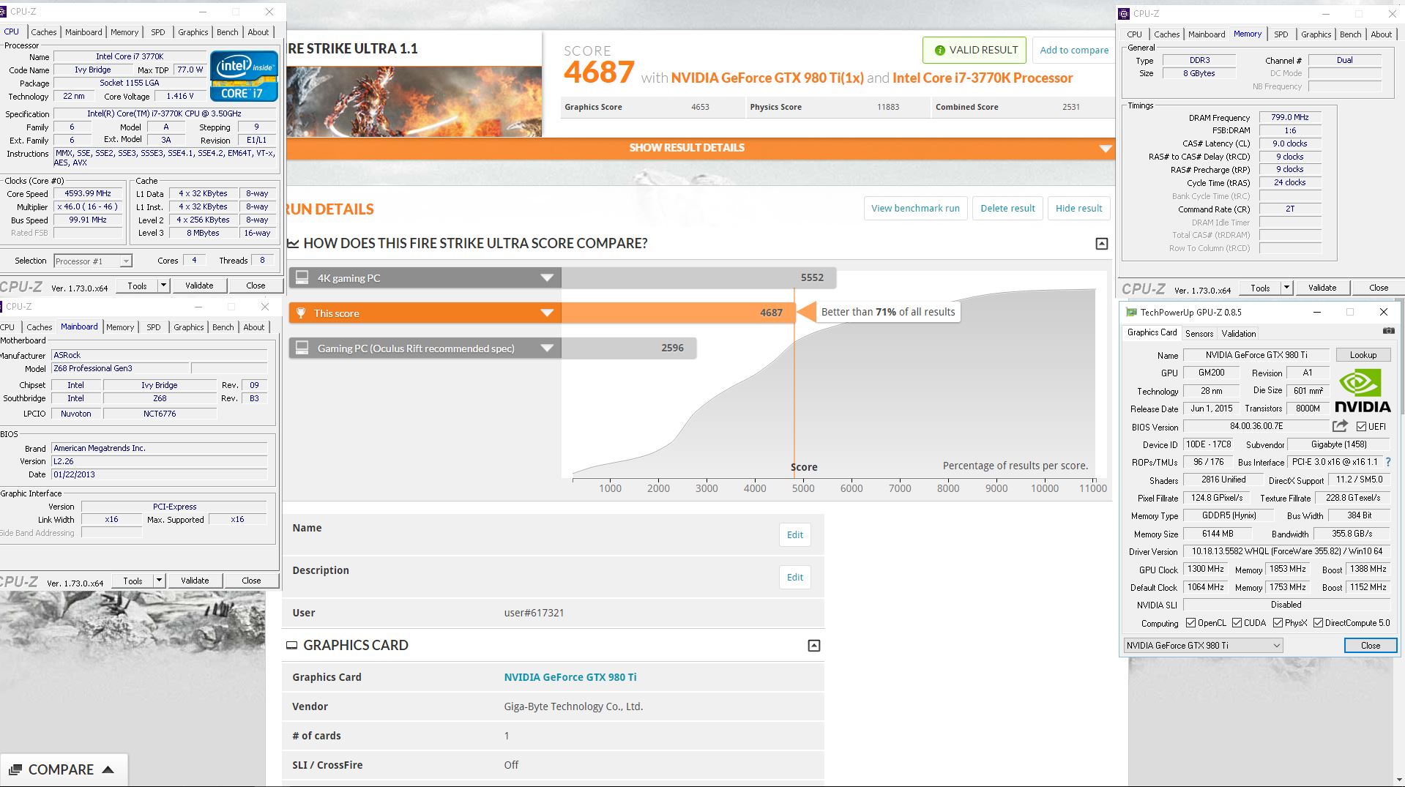Click the Valid Result badge
Image resolution: width=1405 pixels, height=787 pixels.
click(974, 50)
